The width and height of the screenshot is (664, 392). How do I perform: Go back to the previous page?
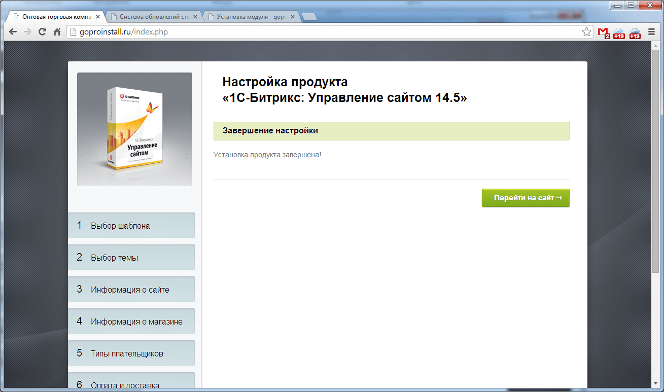tap(13, 32)
